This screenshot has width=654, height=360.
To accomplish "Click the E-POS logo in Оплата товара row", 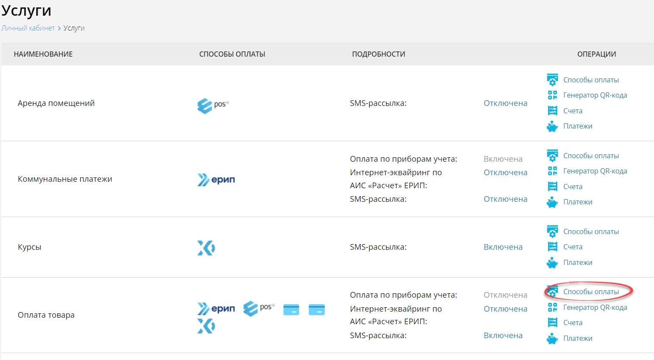I will [x=258, y=308].
